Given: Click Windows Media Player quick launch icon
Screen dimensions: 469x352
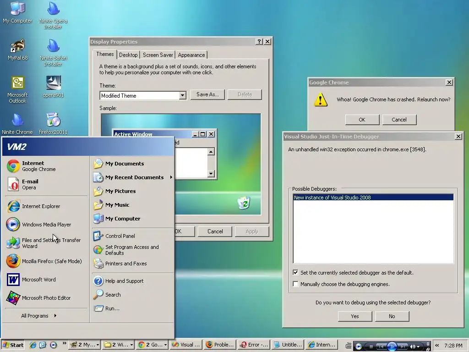Looking at the screenshot, I should tap(53, 345).
